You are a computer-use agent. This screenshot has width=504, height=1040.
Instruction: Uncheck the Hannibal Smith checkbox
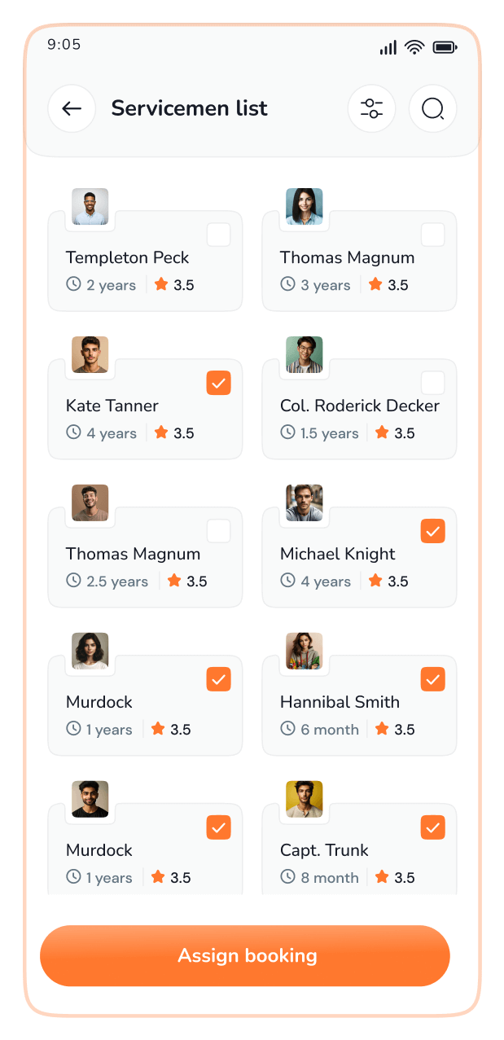[x=432, y=679]
